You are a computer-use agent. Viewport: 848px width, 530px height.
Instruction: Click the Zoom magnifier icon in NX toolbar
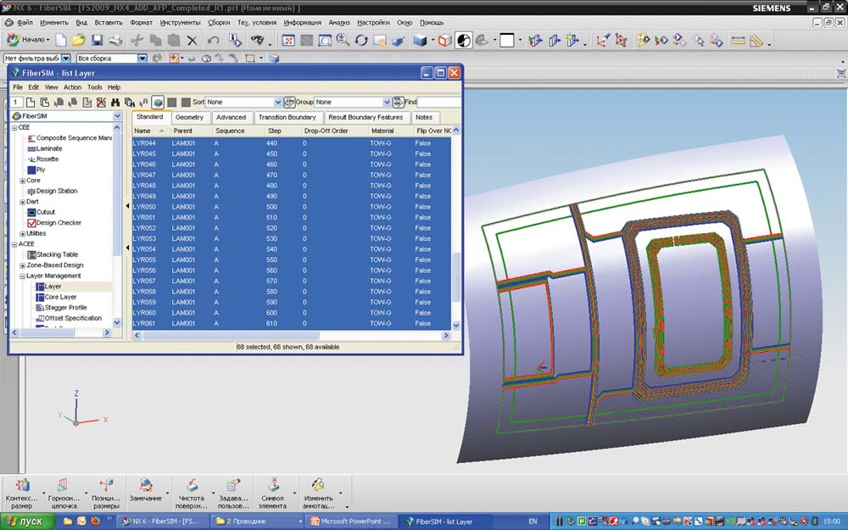343,40
